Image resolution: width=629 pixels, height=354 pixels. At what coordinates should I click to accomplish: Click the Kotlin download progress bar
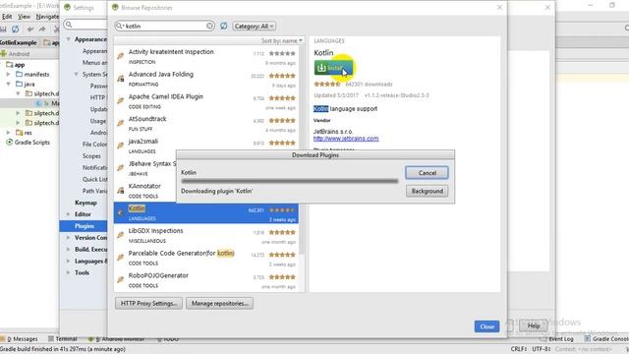tap(290, 181)
